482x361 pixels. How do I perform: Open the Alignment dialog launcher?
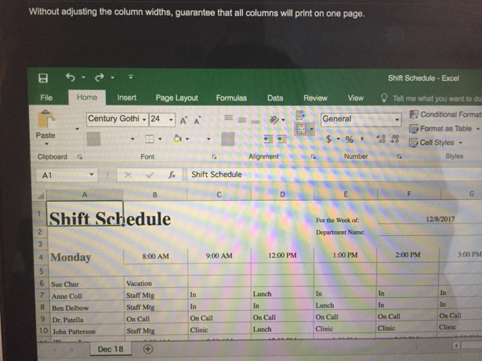click(x=313, y=157)
